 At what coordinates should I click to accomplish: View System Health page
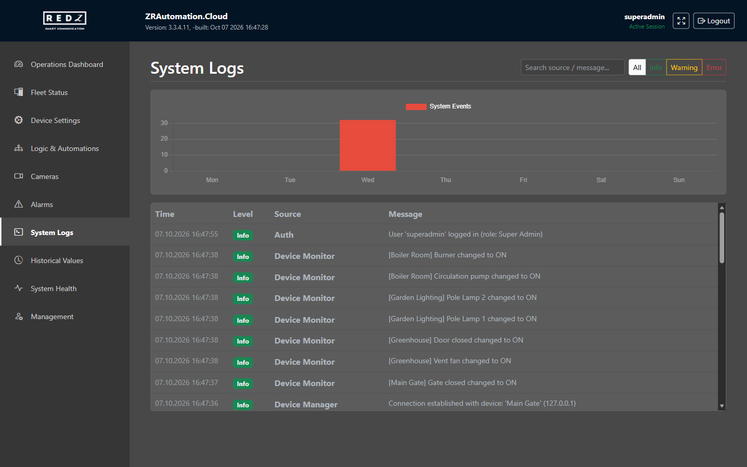[x=65, y=289]
